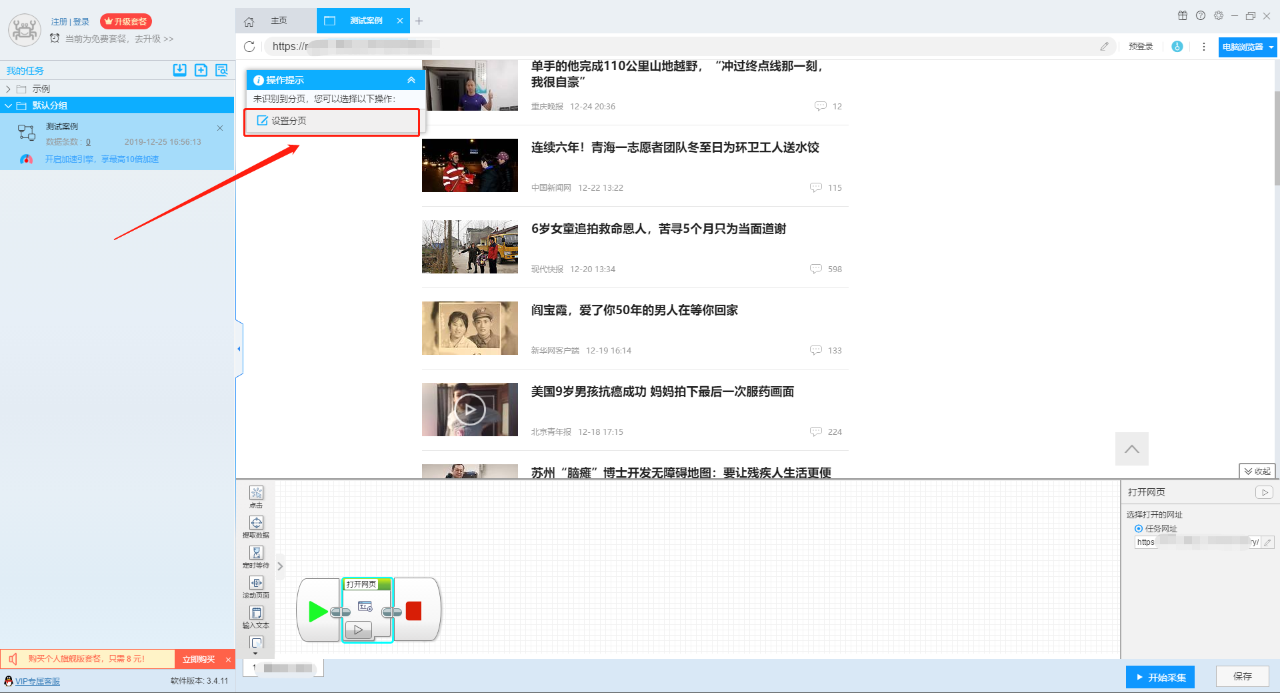Screen dimensions: 1280x693
Task: Add a new tab with plus
Action: (x=419, y=21)
